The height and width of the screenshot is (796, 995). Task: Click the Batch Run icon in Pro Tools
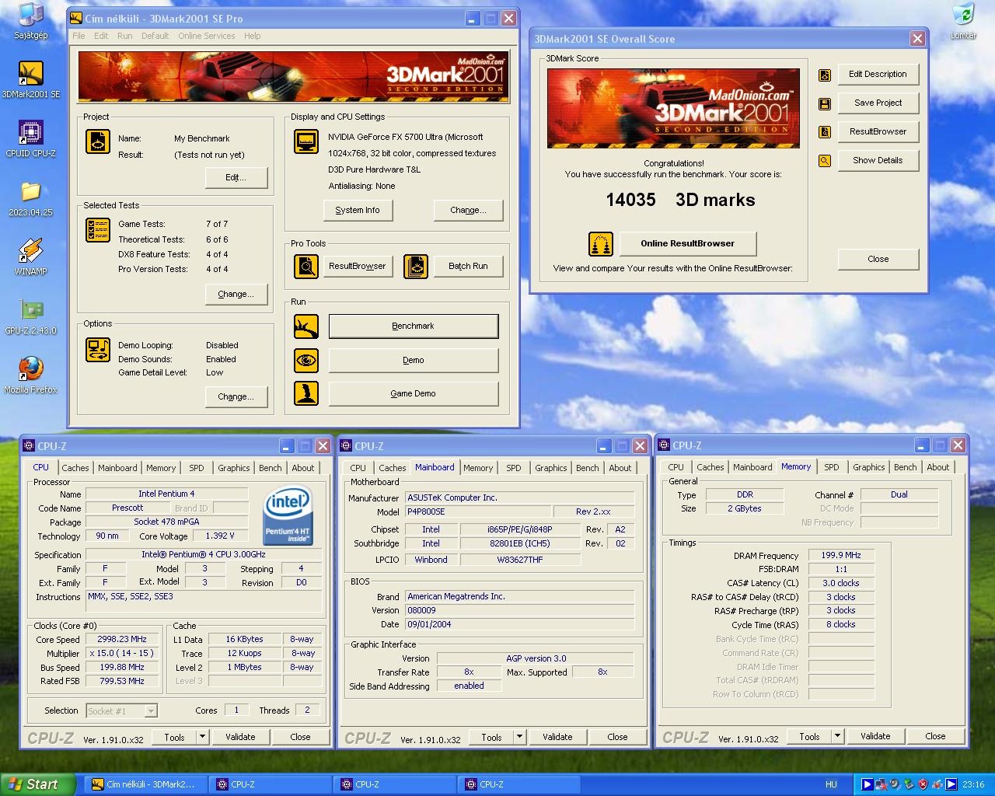[x=416, y=267]
